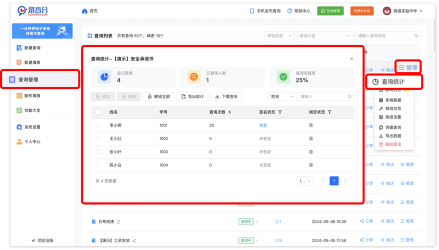Click 2/1 count in 月考成绩 row

point(278,221)
